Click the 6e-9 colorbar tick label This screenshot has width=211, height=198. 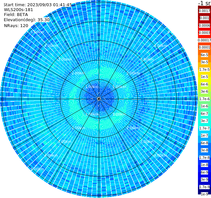(204, 172)
